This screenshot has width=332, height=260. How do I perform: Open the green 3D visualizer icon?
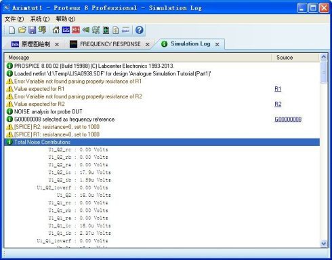point(86,30)
